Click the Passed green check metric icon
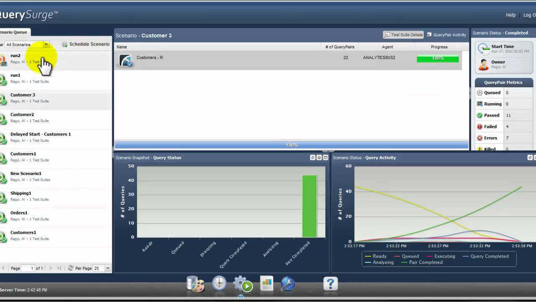Image resolution: width=536 pixels, height=302 pixels. pyautogui.click(x=479, y=115)
